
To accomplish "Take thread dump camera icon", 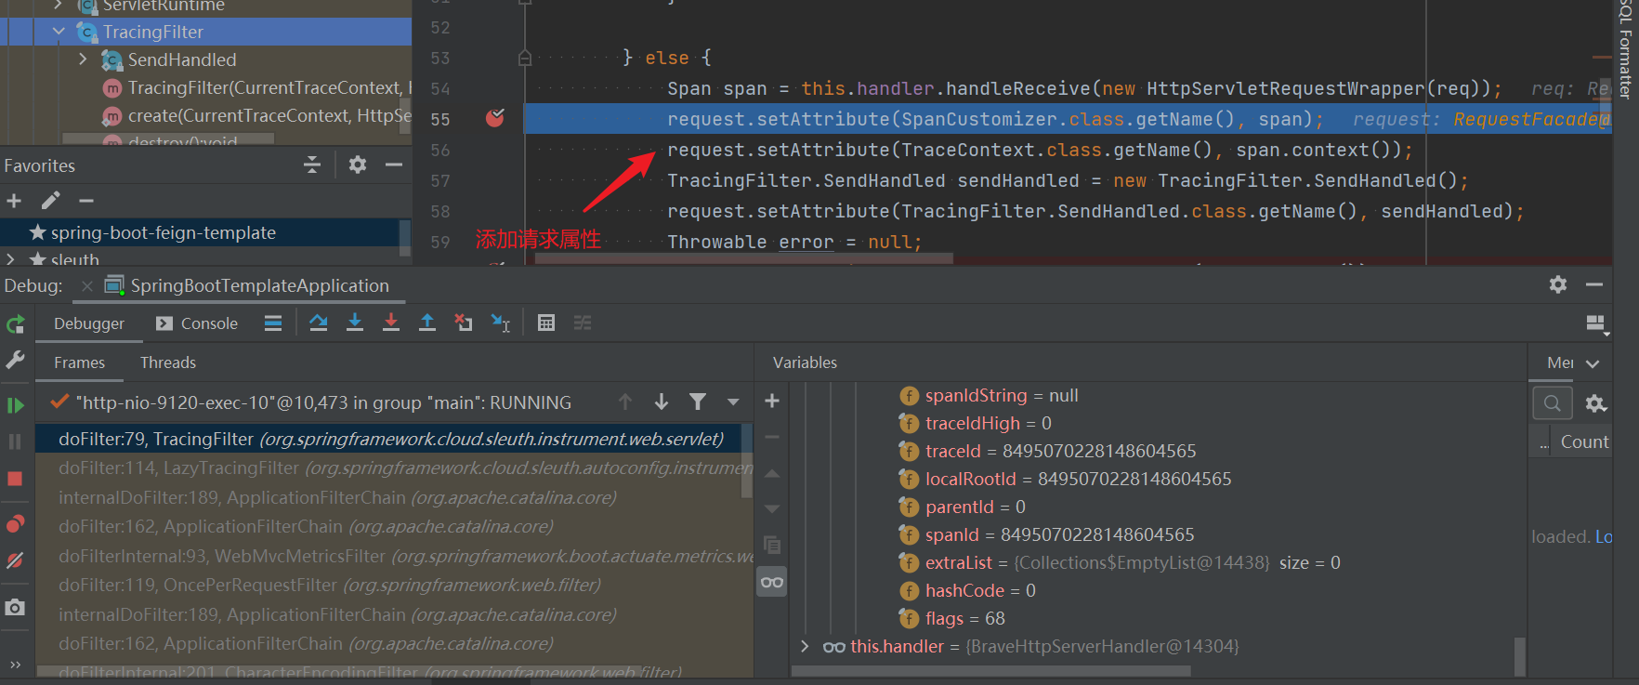I will 16,607.
